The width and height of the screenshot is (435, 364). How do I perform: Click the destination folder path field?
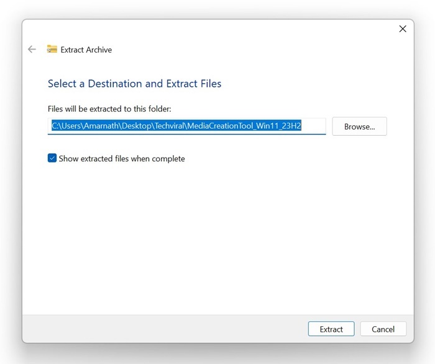(x=186, y=127)
